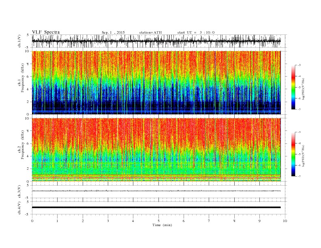The width and height of the screenshot is (321, 248).
Task: Click time axis tick label "7"
Action: [x=209, y=221]
